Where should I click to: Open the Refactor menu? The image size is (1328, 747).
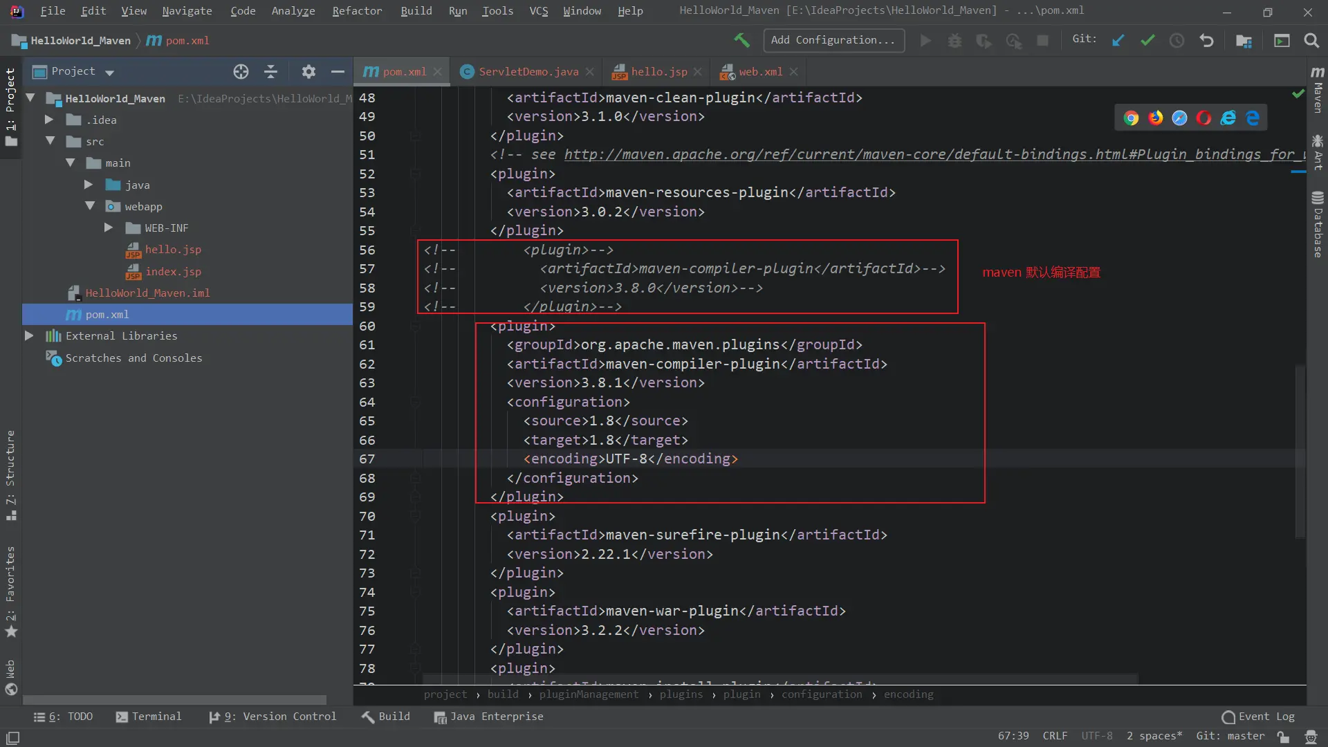356,11
